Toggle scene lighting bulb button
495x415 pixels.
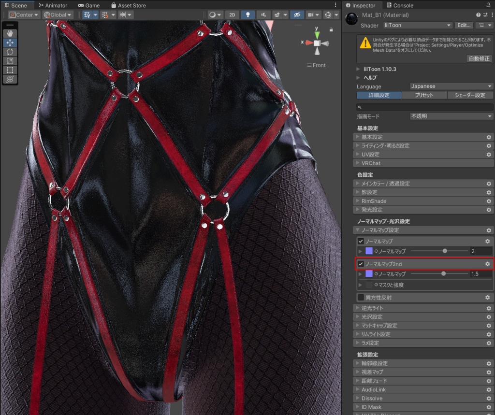coord(248,15)
